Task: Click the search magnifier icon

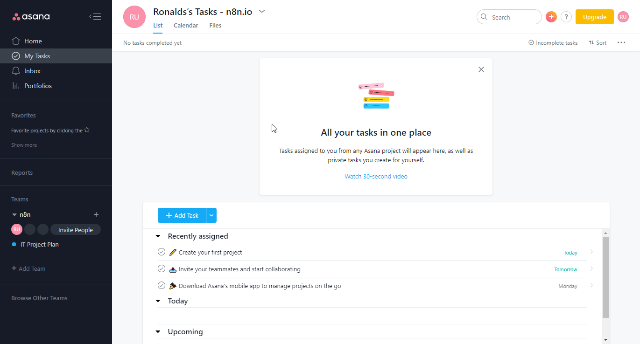Action: click(x=485, y=17)
